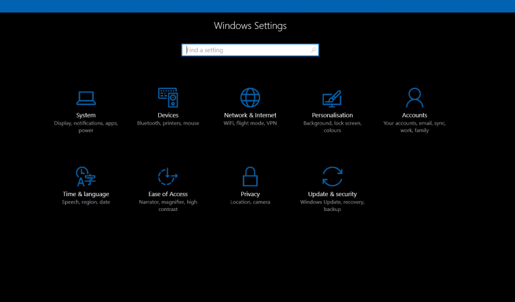The width and height of the screenshot is (515, 302).
Task: Open the Privacy padlock icon
Action: pos(250,176)
